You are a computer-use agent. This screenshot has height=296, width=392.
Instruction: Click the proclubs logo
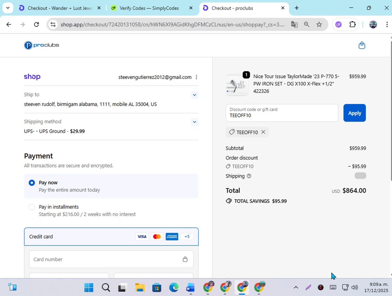point(42,45)
